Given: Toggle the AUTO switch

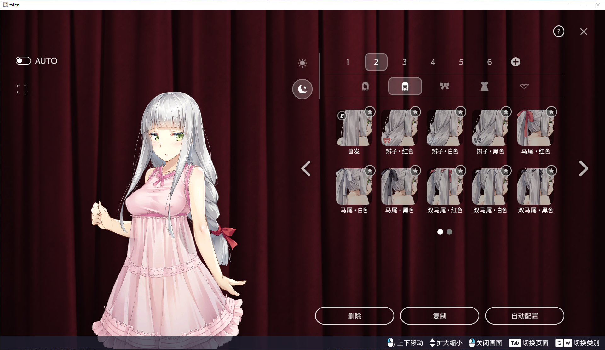Looking at the screenshot, I should (23, 61).
